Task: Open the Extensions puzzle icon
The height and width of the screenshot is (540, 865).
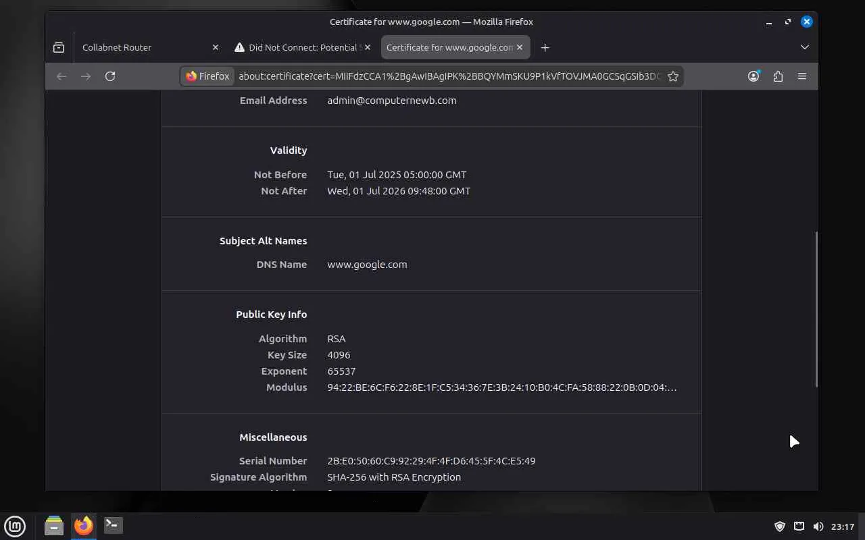Action: [x=778, y=76]
